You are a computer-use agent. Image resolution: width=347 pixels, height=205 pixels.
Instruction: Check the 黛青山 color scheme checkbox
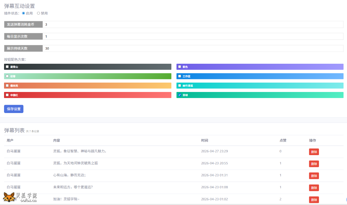pos(7,67)
